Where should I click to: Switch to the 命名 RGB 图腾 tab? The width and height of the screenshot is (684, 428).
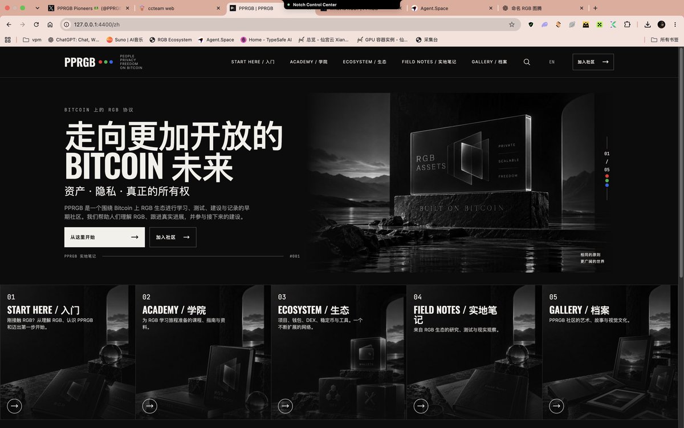541,9
